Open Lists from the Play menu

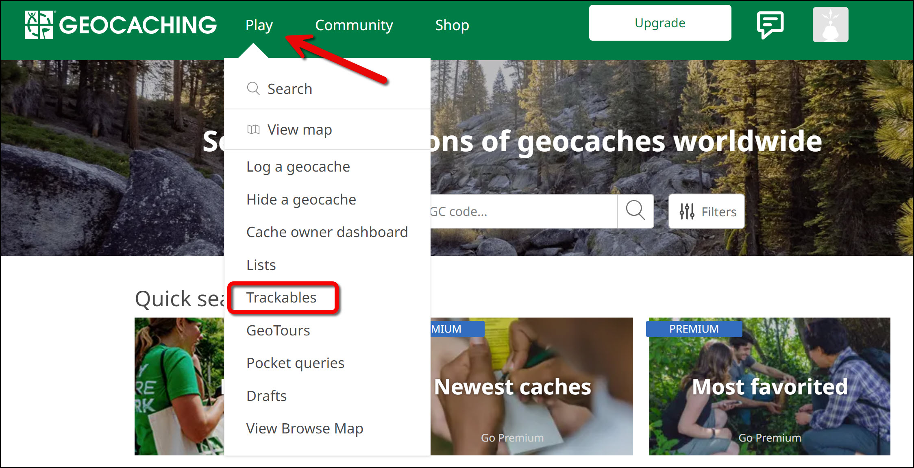coord(261,265)
